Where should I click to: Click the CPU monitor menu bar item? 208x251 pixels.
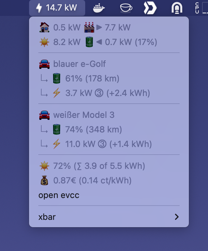click(x=201, y=8)
